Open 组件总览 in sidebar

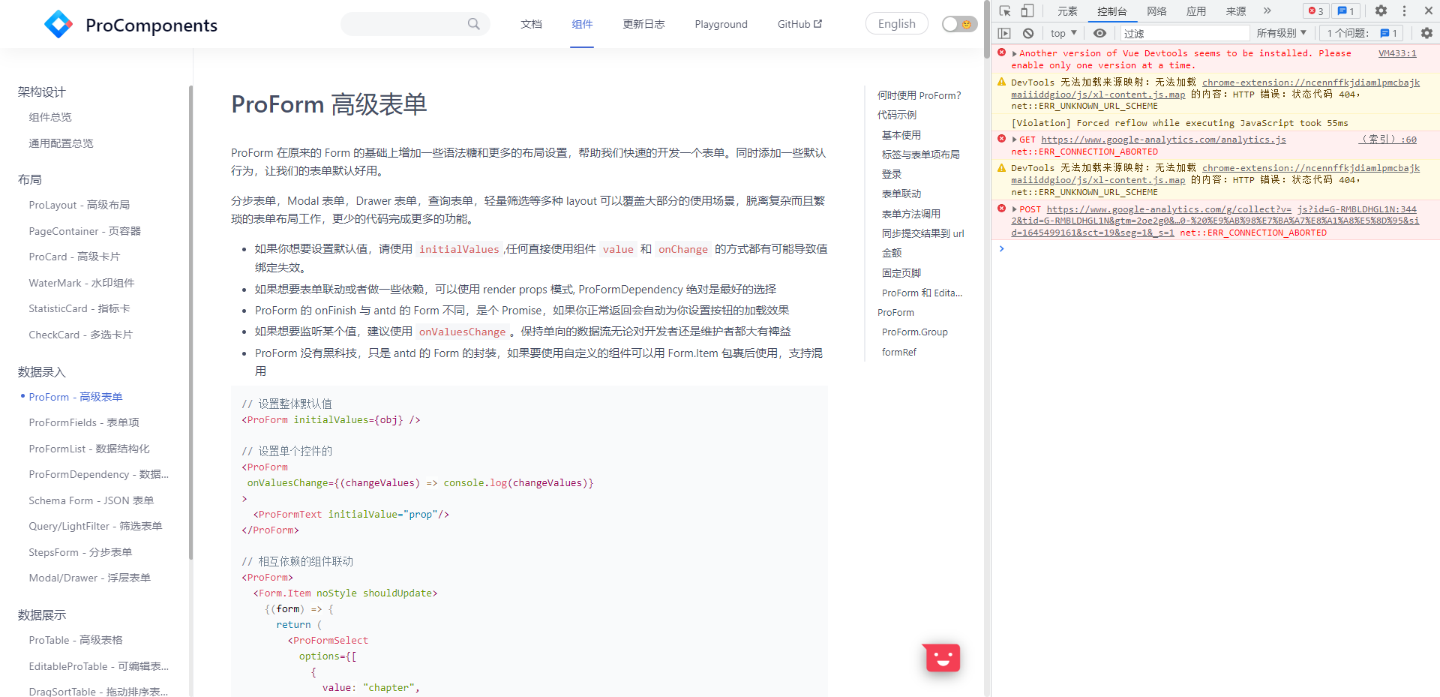pyautogui.click(x=50, y=117)
